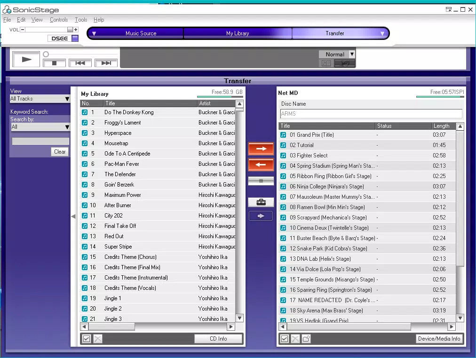Open the Search by dropdown
The width and height of the screenshot is (476, 358).
tap(40, 127)
